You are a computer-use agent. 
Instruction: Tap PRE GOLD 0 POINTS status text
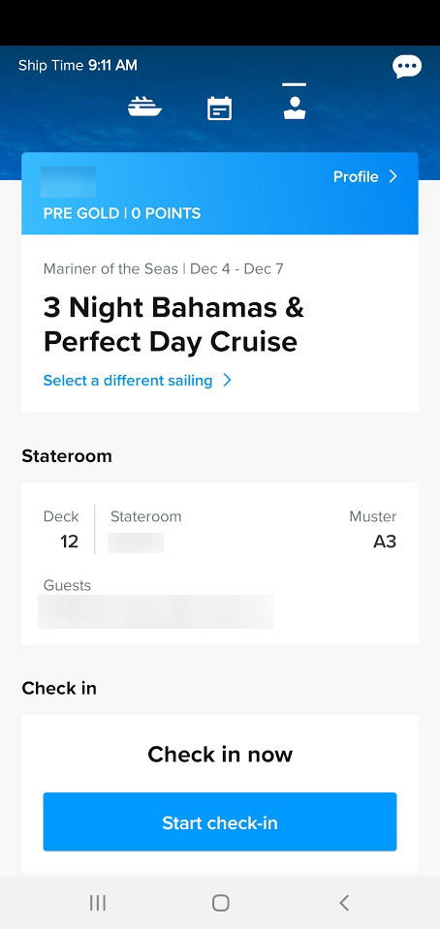coord(121,213)
